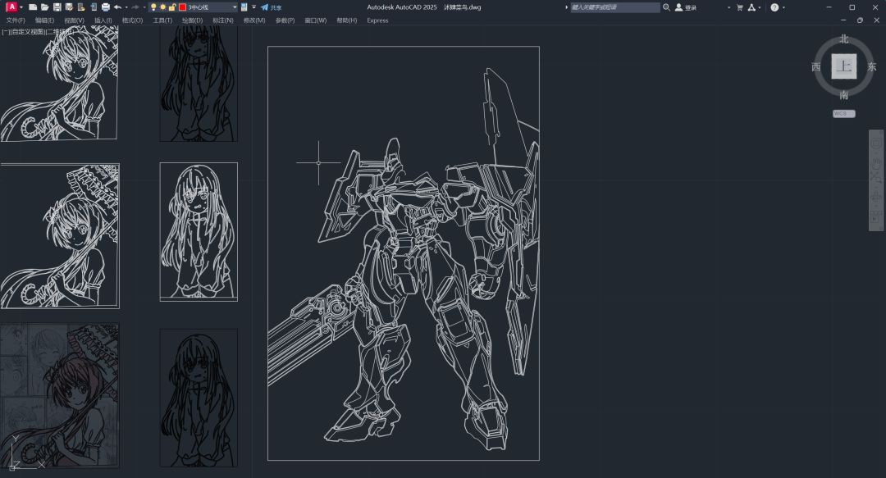Click the 共享 share button
The image size is (886, 478).
pos(271,7)
